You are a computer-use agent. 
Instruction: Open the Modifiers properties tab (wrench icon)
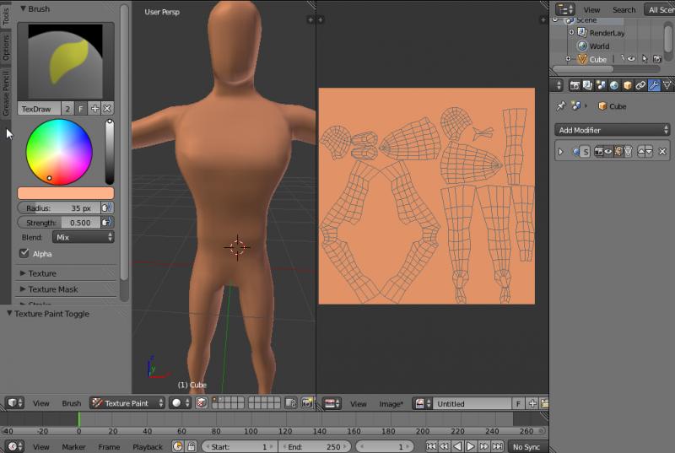(x=653, y=85)
